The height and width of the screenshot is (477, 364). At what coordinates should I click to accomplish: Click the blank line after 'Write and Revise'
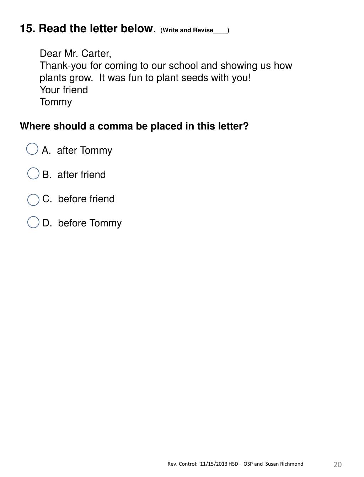coord(220,31)
